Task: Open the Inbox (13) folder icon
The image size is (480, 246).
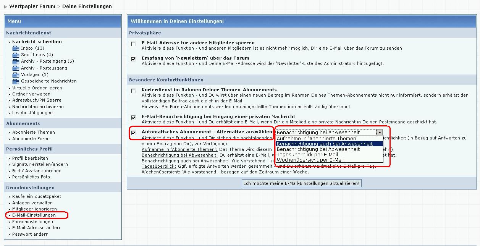Action: click(16, 48)
